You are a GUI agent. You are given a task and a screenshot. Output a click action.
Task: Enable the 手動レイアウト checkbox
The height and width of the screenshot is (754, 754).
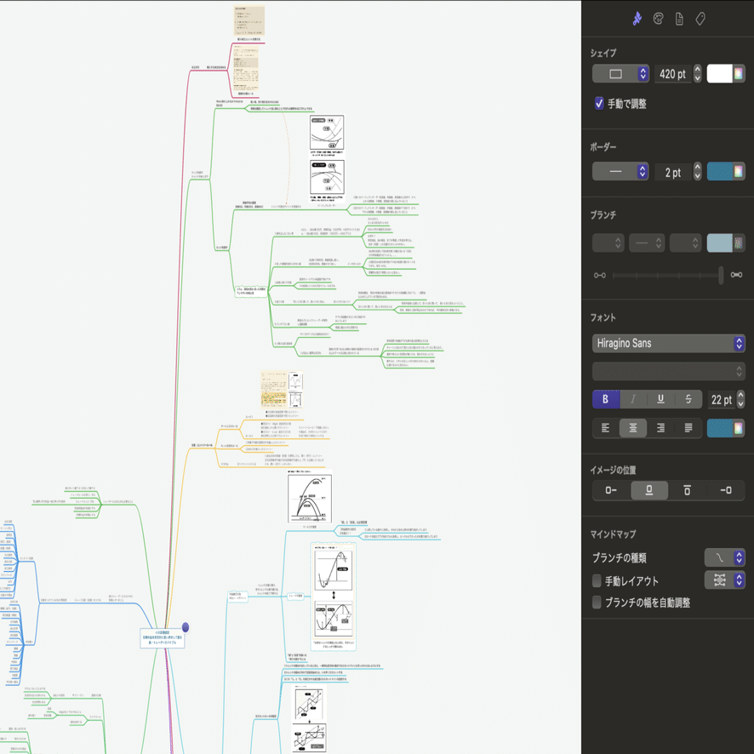click(597, 581)
